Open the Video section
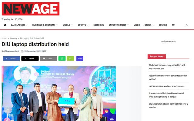The height and width of the screenshot is (121, 194). pos(137,25)
